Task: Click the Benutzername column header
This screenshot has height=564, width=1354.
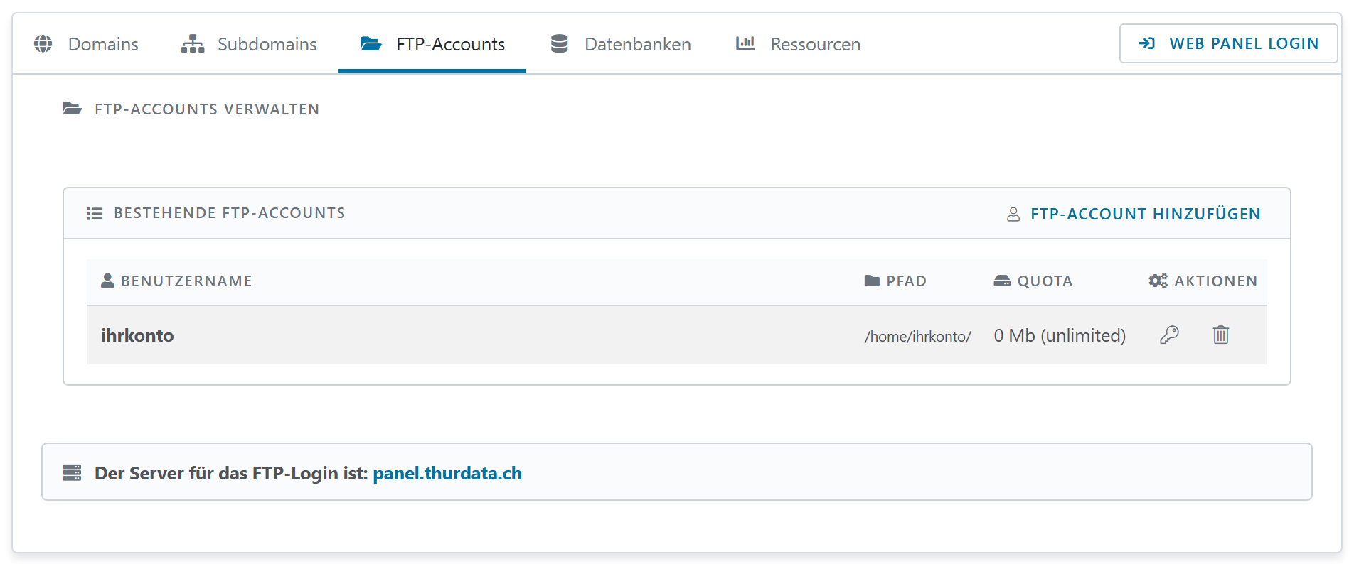Action: click(176, 281)
